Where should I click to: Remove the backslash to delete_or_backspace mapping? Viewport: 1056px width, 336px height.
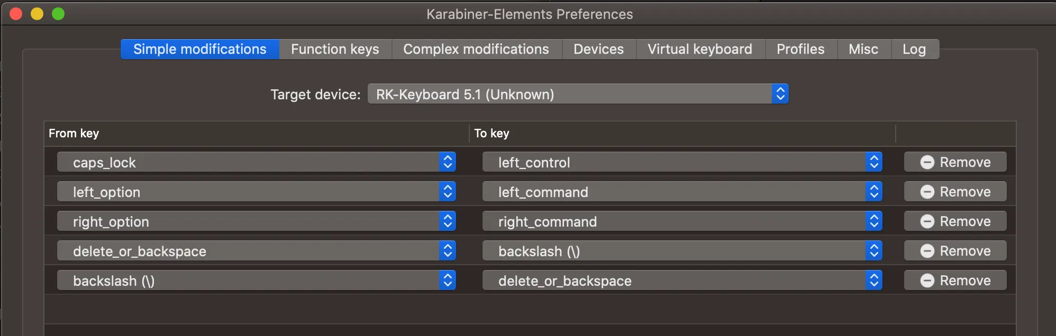pos(955,281)
